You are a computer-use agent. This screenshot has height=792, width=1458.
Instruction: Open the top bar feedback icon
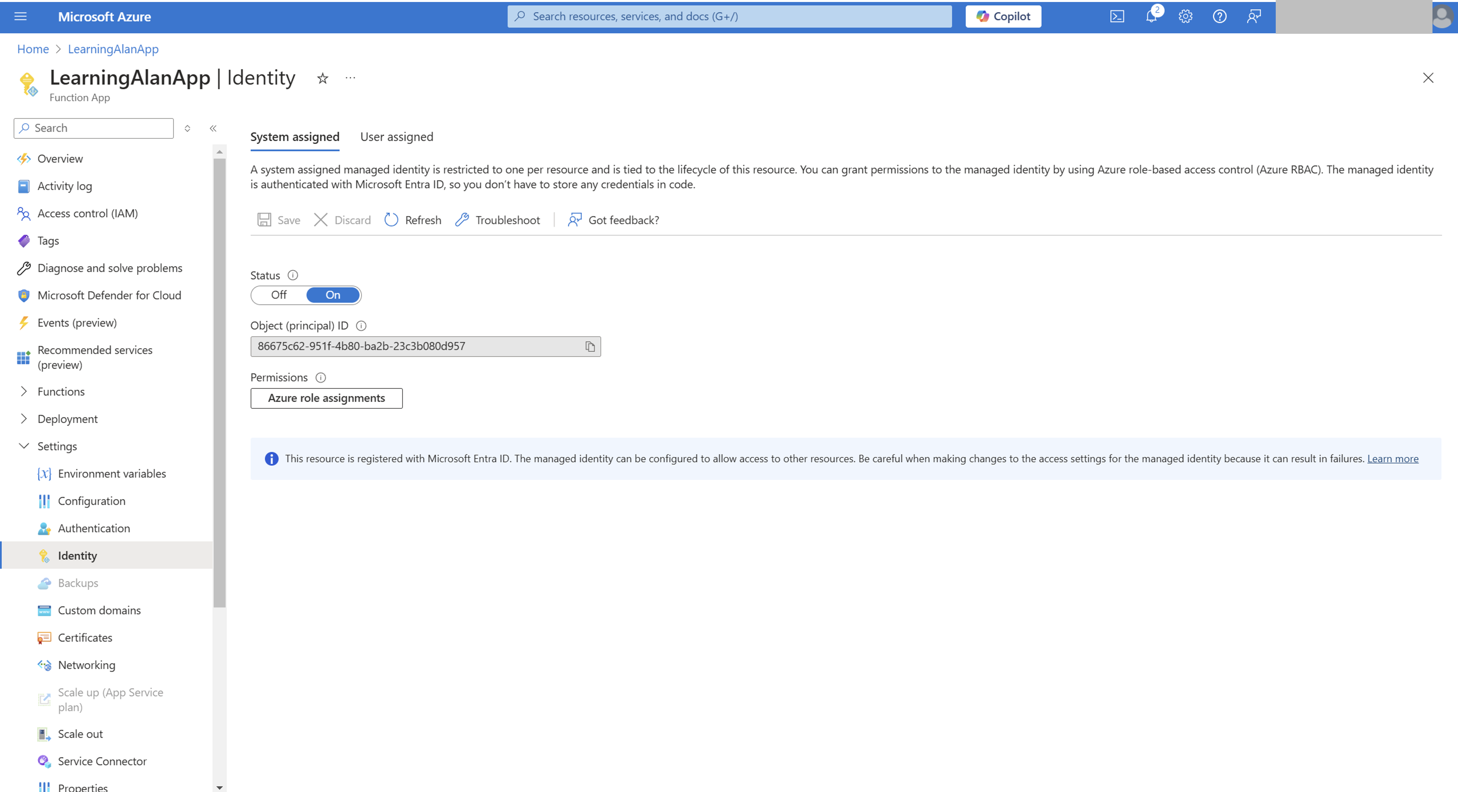click(x=1254, y=17)
